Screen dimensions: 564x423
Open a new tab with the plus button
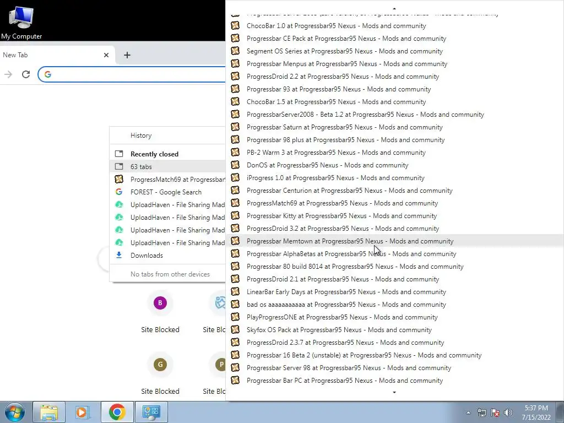(127, 55)
